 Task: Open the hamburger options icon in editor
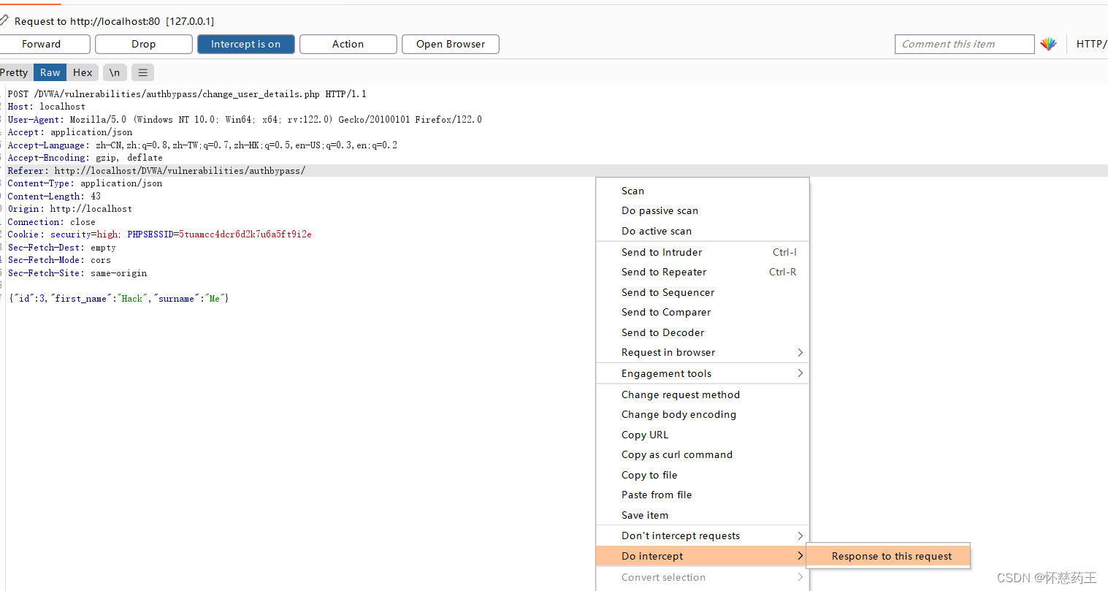(143, 72)
